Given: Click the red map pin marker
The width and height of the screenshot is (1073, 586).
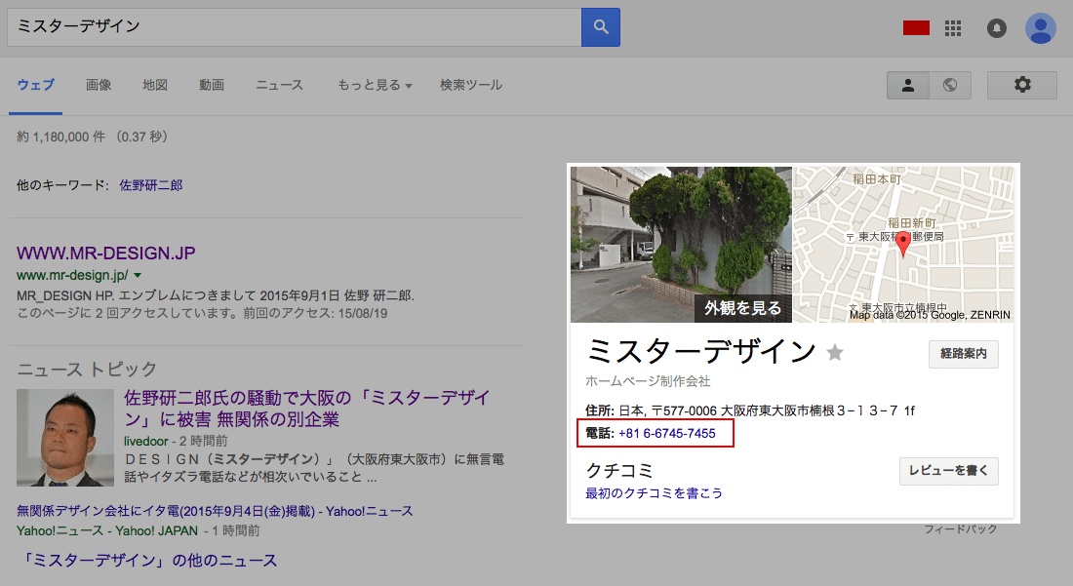Looking at the screenshot, I should click(x=903, y=244).
